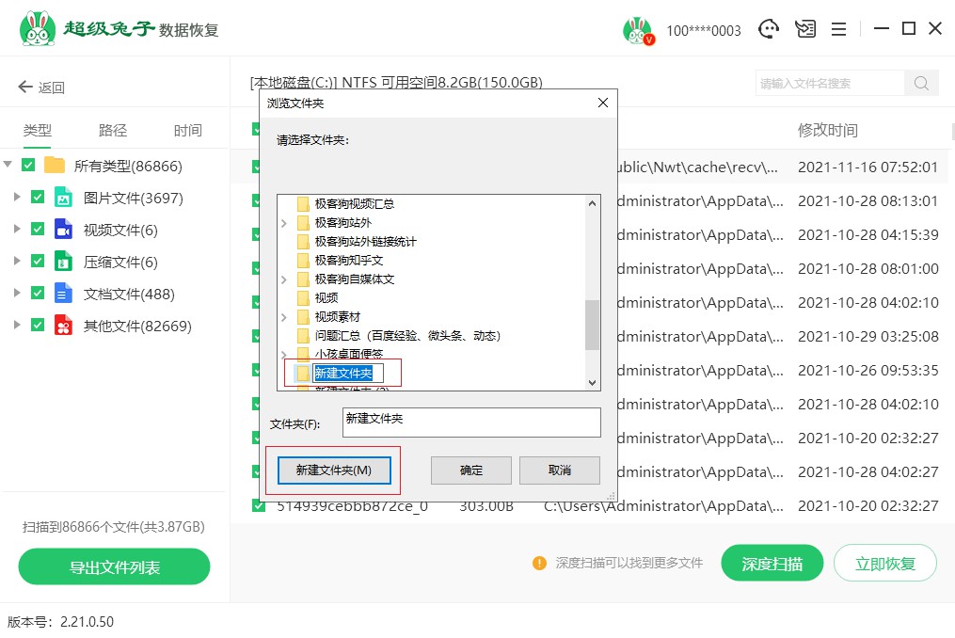Image resolution: width=955 pixels, height=638 pixels.
Task: Toggle the 所有类型(86866) checkbox
Action: (28, 166)
